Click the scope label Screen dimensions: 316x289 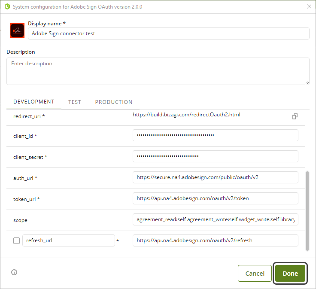point(20,220)
